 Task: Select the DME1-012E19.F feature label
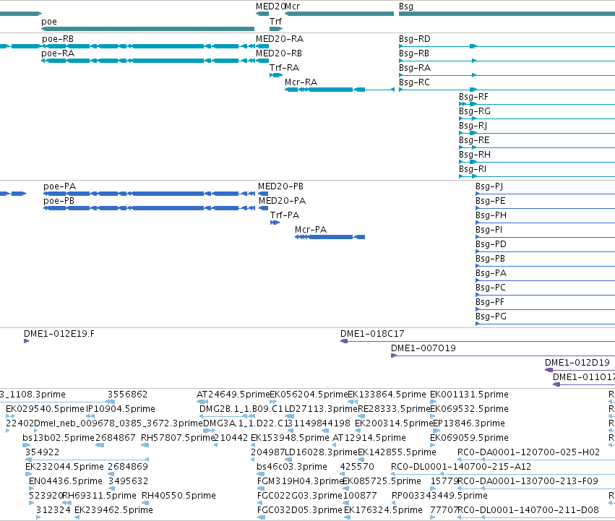coord(59,334)
